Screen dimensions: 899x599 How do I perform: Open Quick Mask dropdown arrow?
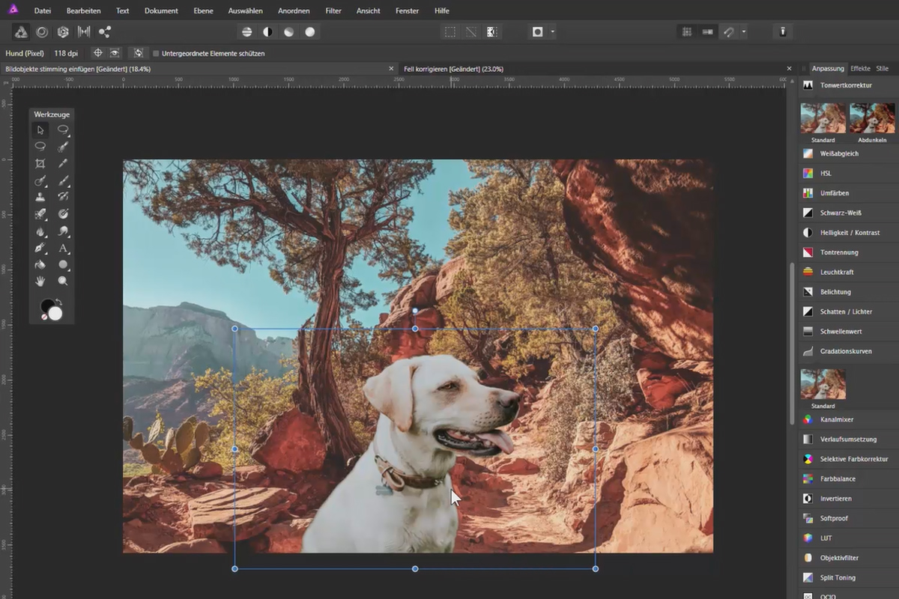[x=552, y=32]
